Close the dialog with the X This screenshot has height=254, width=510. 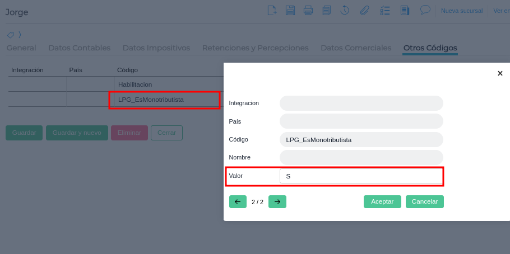[500, 73]
